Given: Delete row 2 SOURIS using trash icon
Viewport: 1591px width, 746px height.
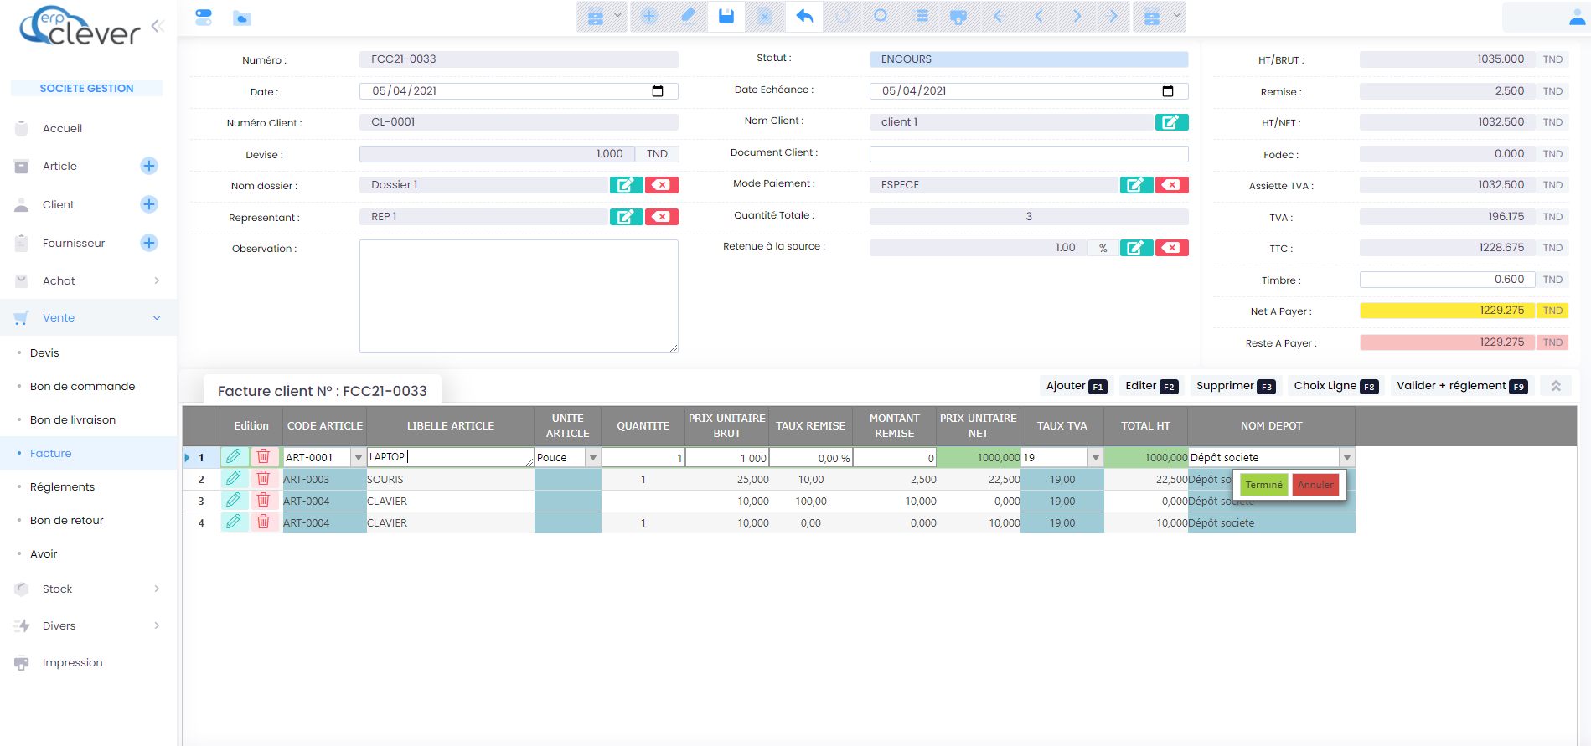Looking at the screenshot, I should pyautogui.click(x=263, y=478).
